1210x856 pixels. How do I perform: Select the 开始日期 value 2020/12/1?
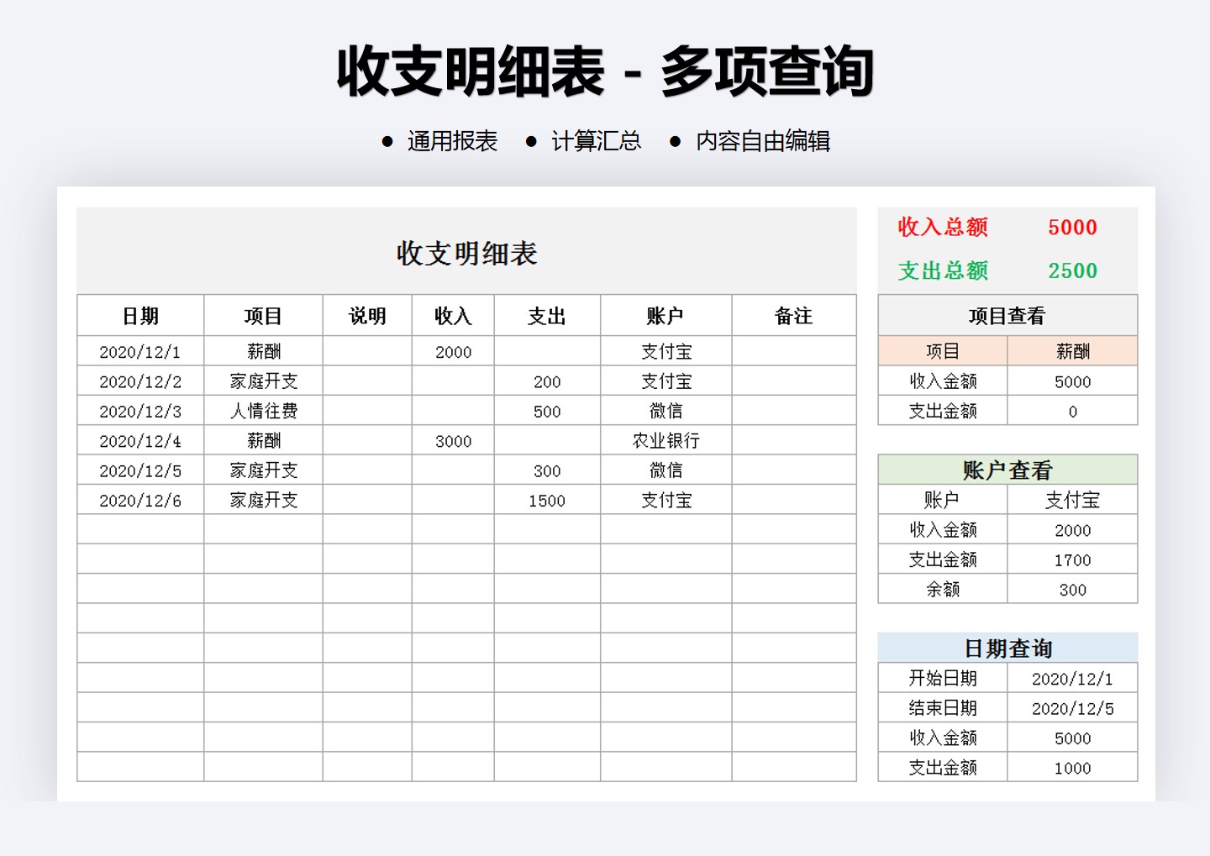1072,677
